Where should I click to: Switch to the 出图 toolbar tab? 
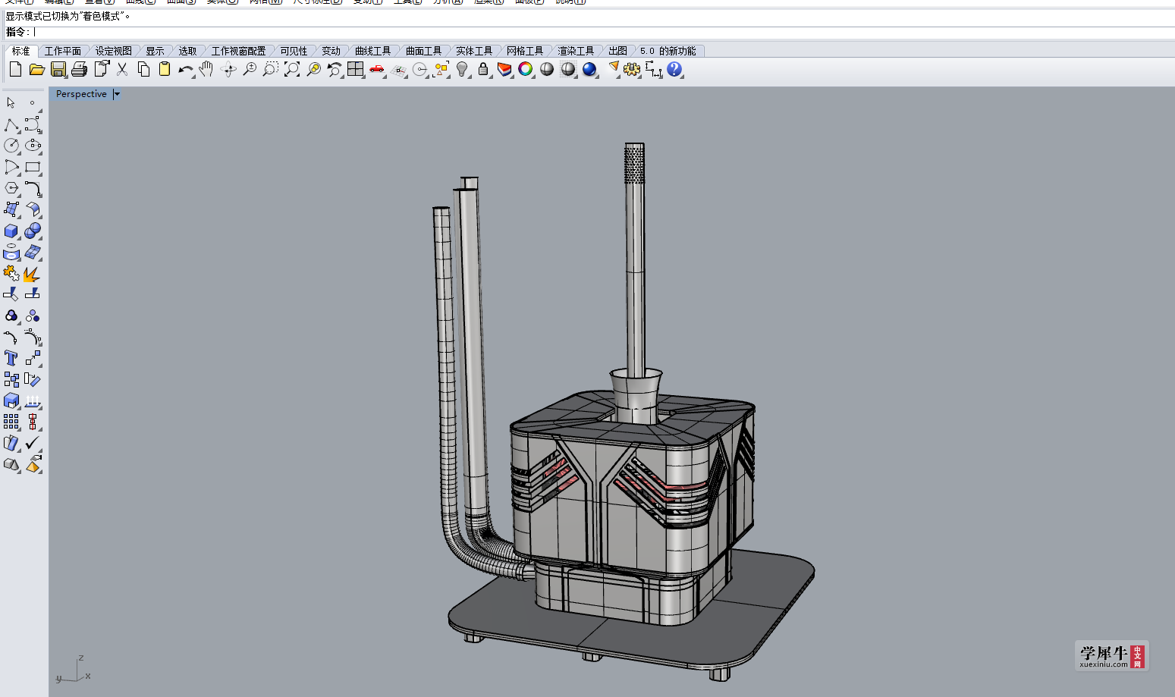pos(617,51)
